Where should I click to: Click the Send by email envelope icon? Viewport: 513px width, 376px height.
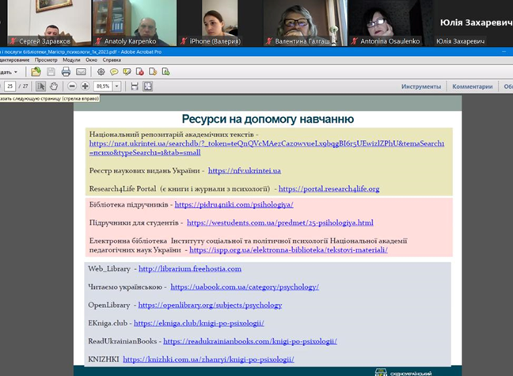tap(81, 72)
